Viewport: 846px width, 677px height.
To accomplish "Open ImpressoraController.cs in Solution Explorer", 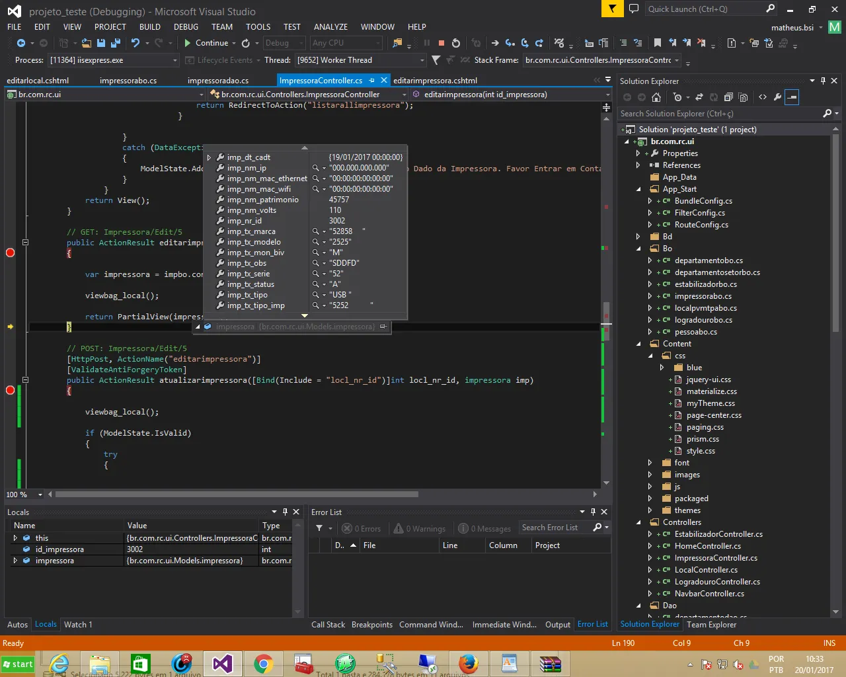I will [x=715, y=558].
